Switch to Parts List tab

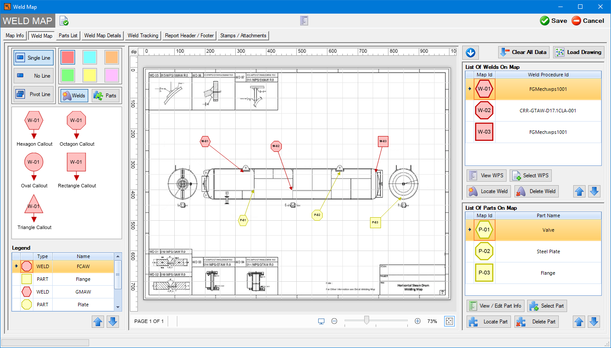[x=68, y=36]
